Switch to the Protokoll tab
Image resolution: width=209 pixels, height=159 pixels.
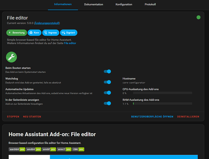click(150, 4)
